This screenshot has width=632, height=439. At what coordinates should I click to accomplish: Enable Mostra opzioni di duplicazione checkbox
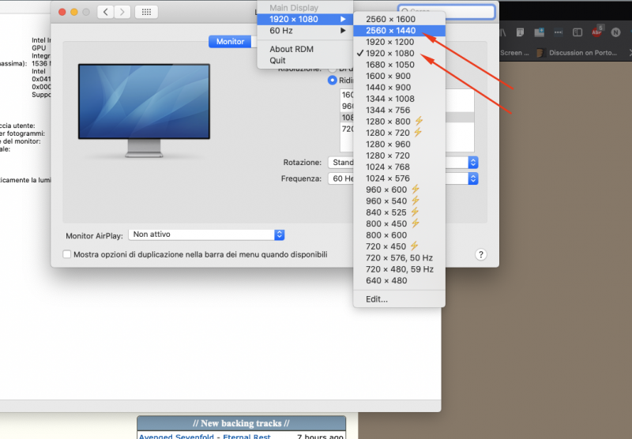point(67,254)
